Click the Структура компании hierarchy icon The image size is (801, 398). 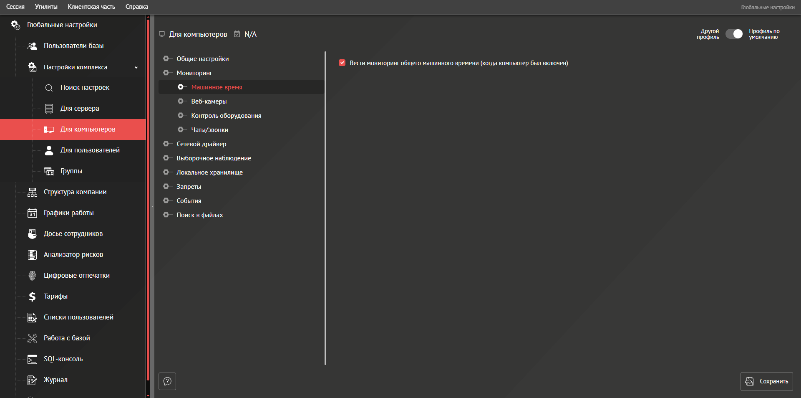coord(32,192)
